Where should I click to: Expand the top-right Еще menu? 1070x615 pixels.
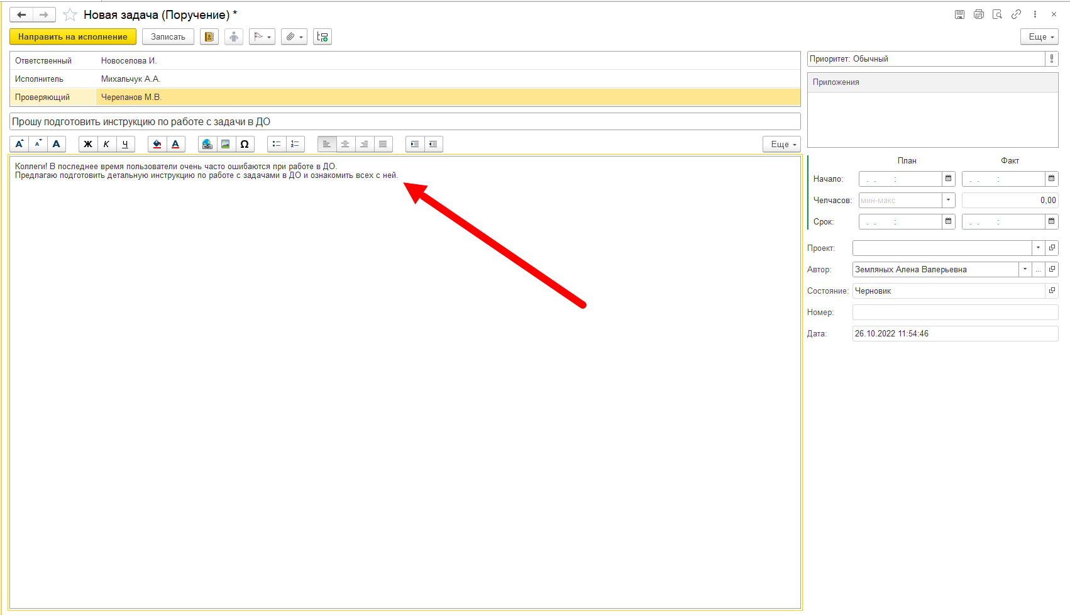pos(1040,37)
